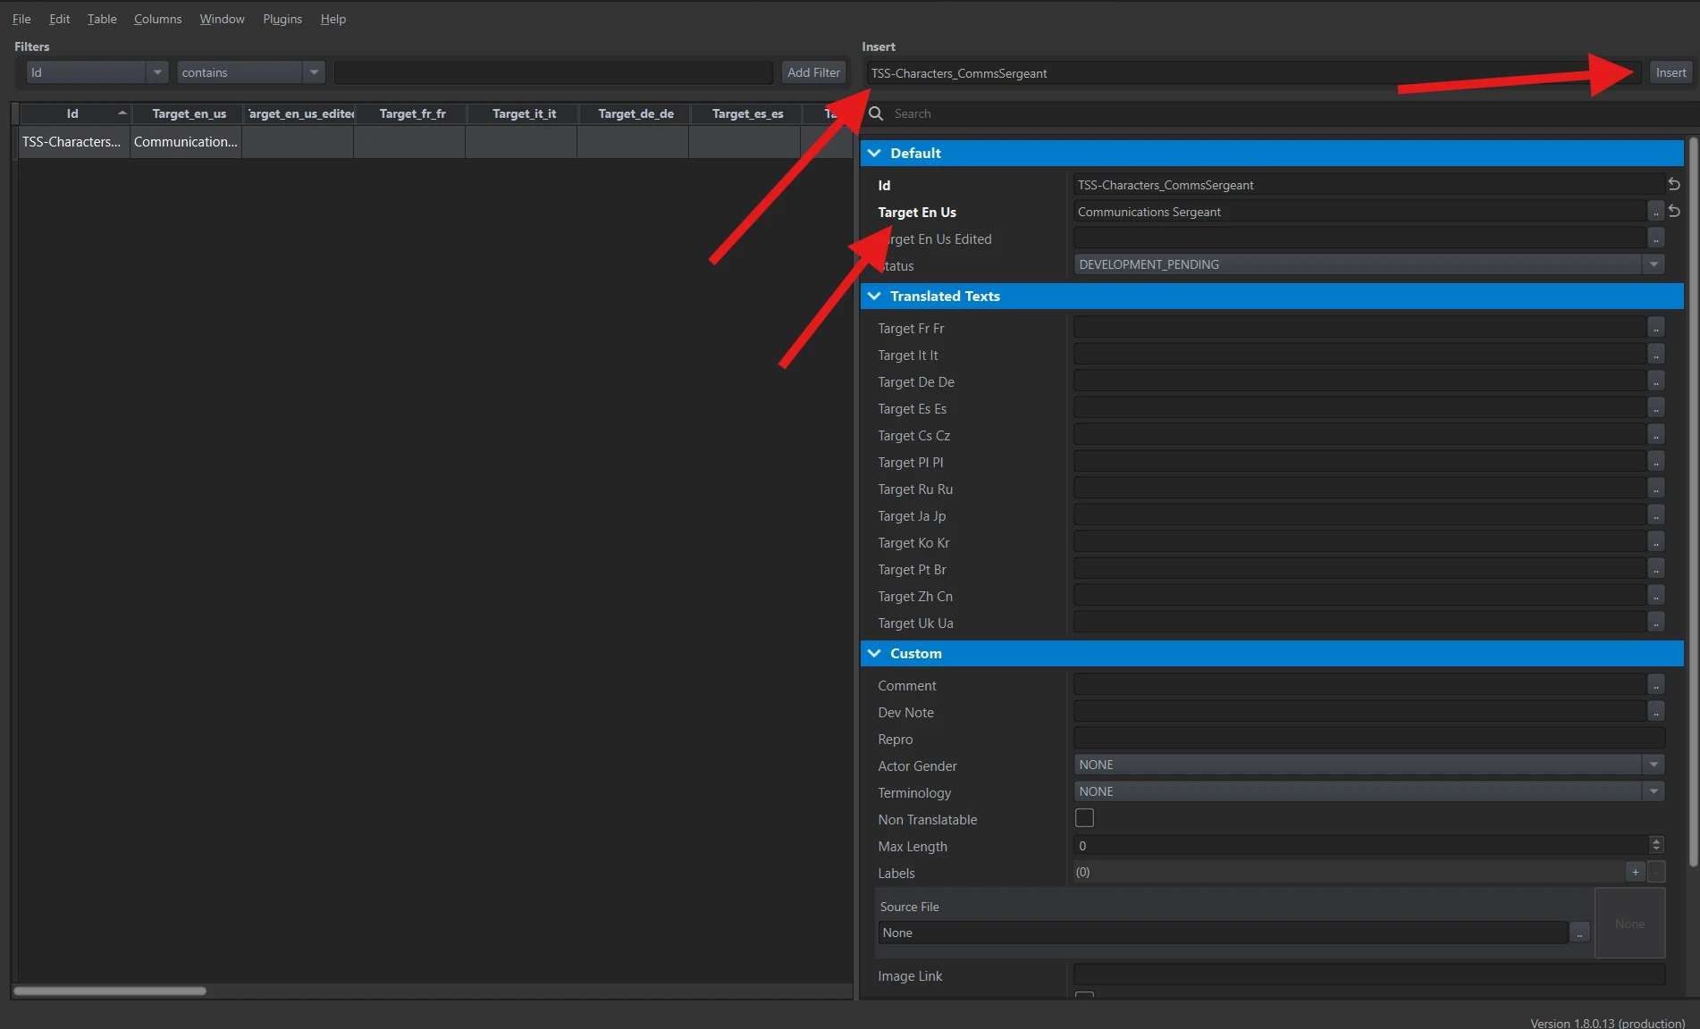1700x1029 pixels.
Task: Focus the Target En Us Edited input
Action: click(x=1359, y=238)
